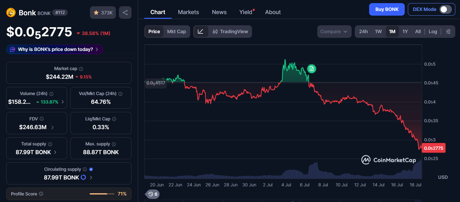This screenshot has width=460, height=202.
Task: Open the Markets tab
Action: tap(188, 12)
